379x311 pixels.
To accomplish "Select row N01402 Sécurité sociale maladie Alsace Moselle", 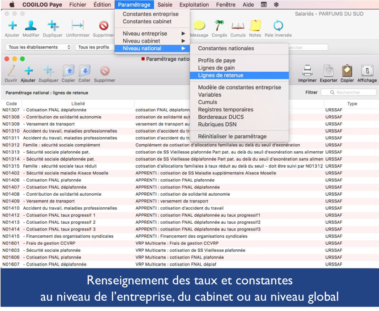I will (190, 173).
